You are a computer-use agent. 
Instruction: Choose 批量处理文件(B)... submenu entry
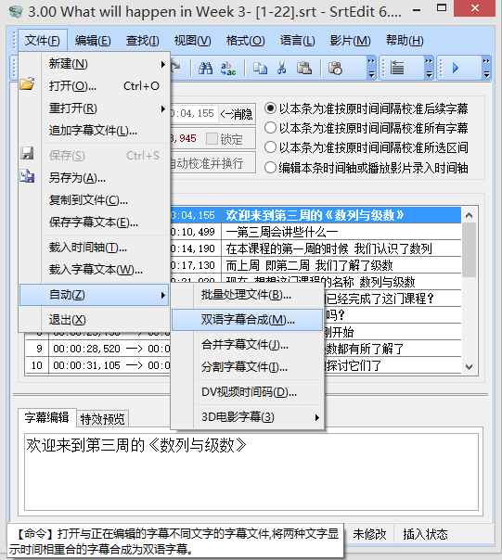[248, 295]
